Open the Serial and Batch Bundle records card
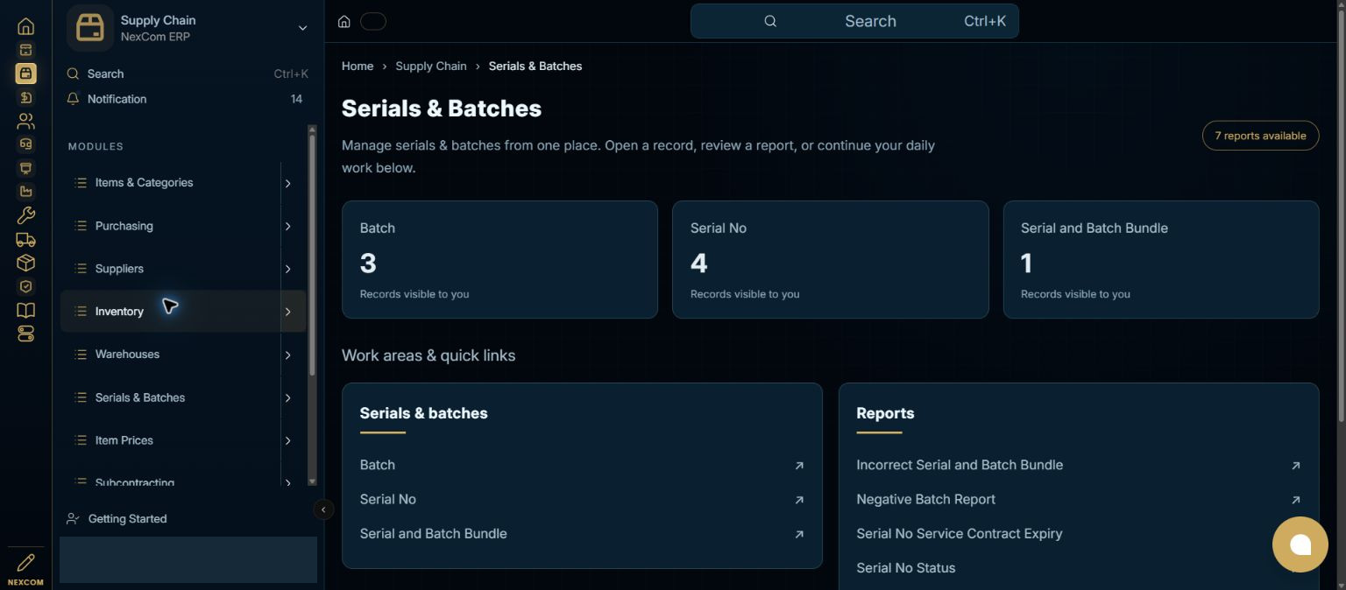Viewport: 1346px width, 590px height. (1161, 259)
